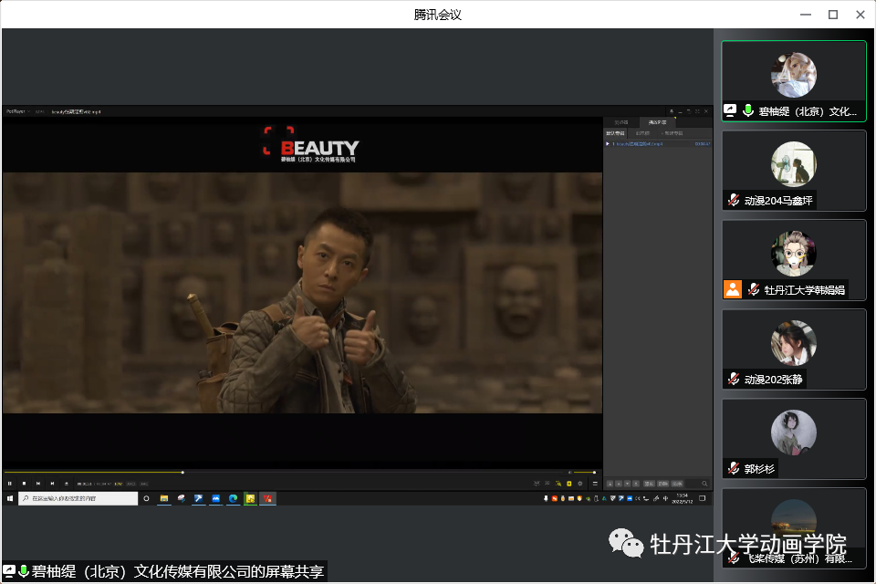Click the orange host icon for 牡丹江大学韩娟娟
The image size is (876, 584).
point(733,289)
